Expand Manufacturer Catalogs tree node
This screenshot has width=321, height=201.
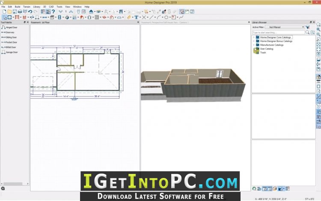[x=254, y=45]
